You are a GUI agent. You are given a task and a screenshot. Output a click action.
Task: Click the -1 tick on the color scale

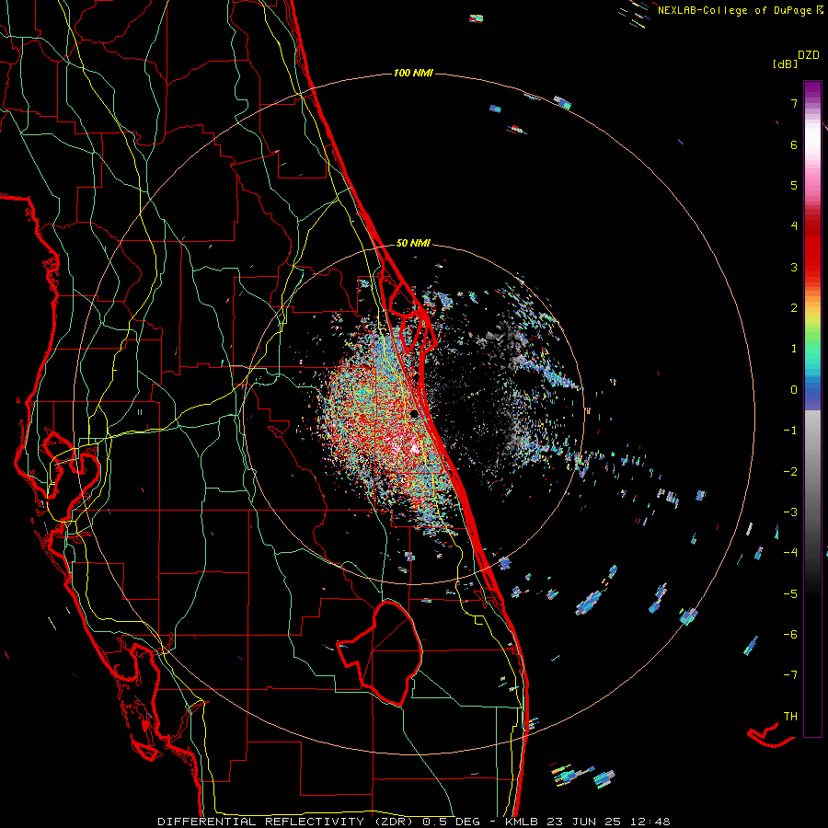[x=790, y=431]
